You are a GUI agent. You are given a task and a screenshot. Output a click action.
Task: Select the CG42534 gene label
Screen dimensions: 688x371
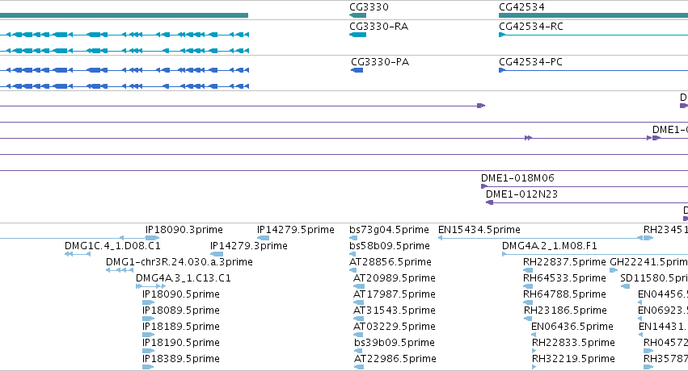521,7
